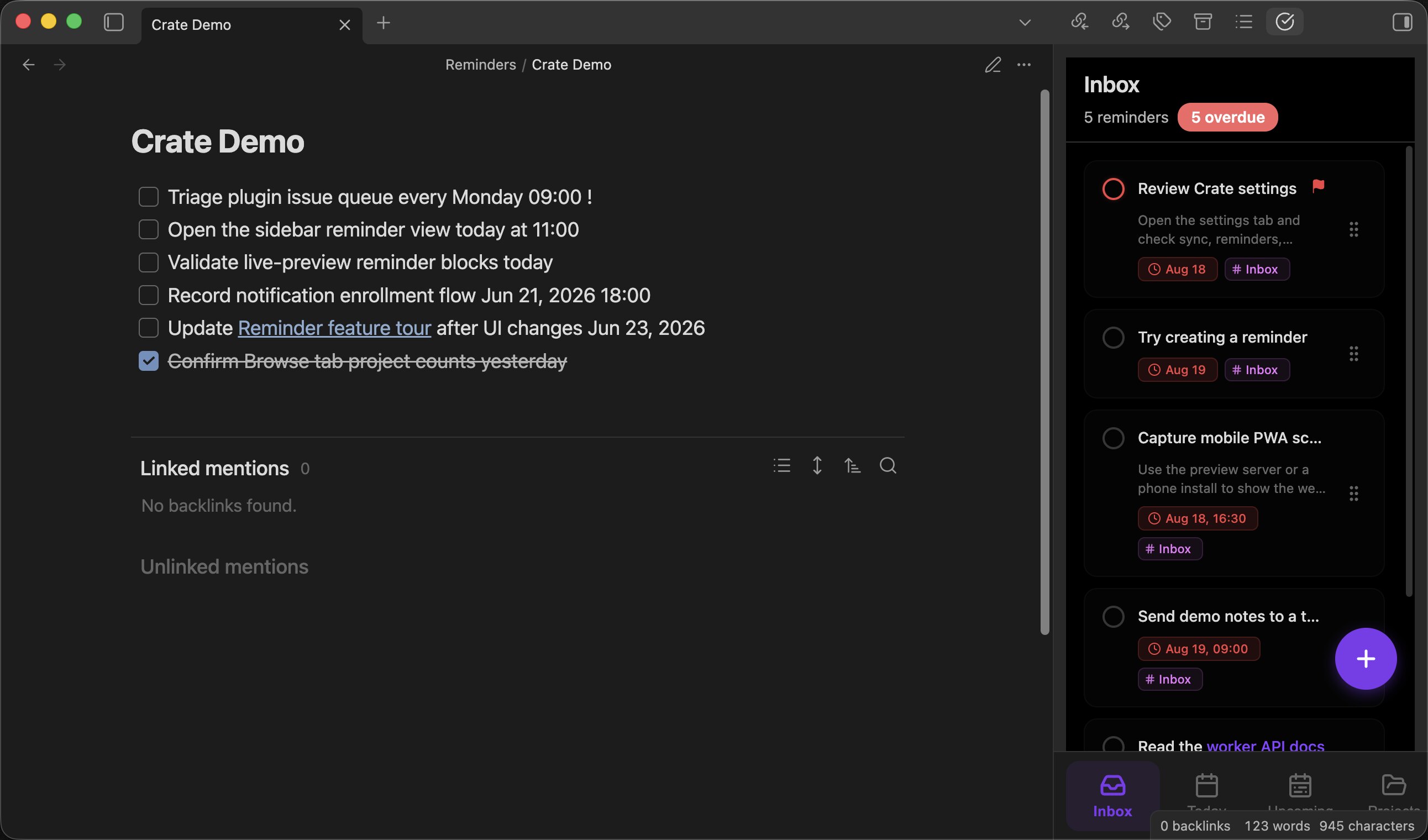Click the Crate Demo breadcrumb title
1428x840 pixels.
click(x=571, y=65)
